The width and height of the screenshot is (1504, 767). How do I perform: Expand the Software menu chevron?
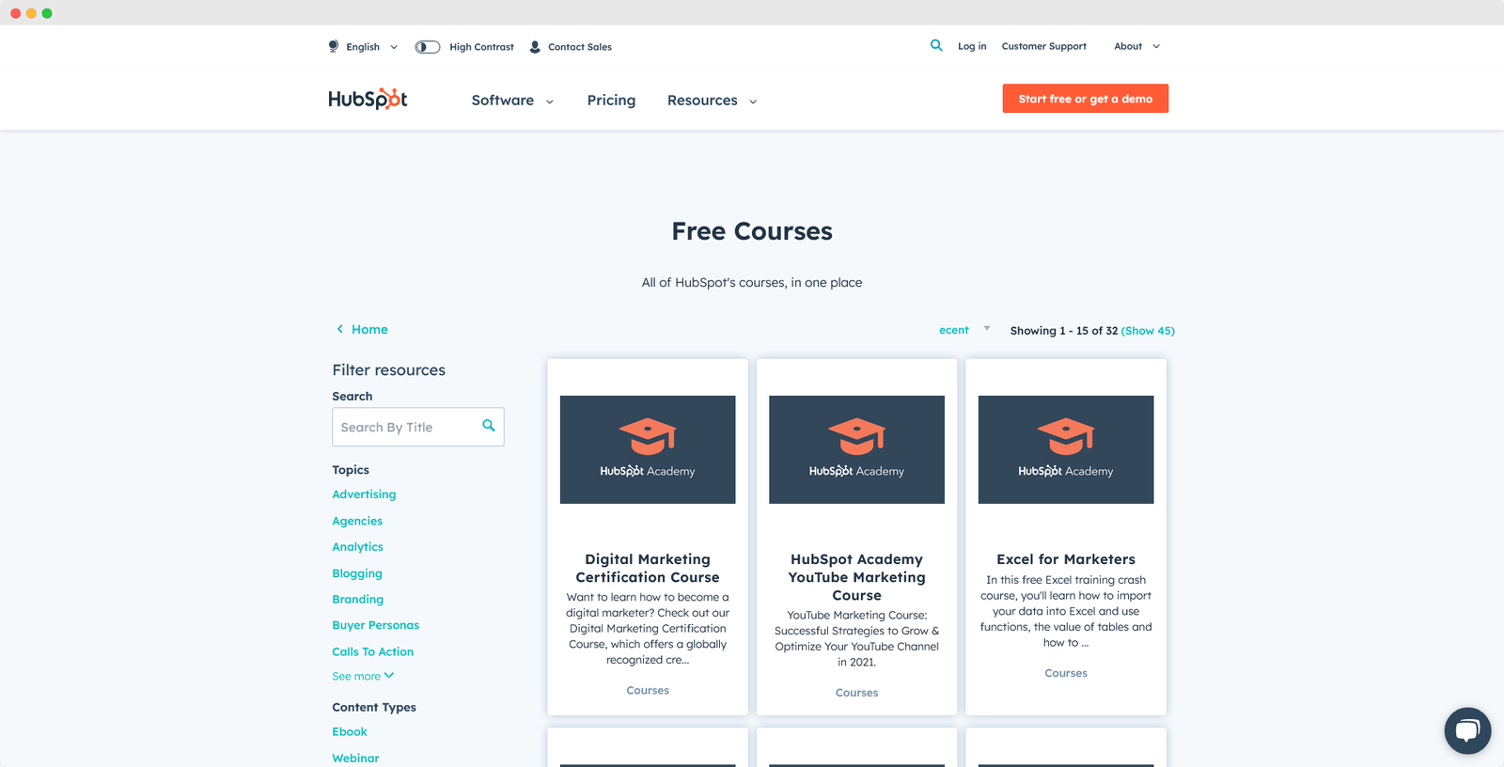[x=550, y=102]
